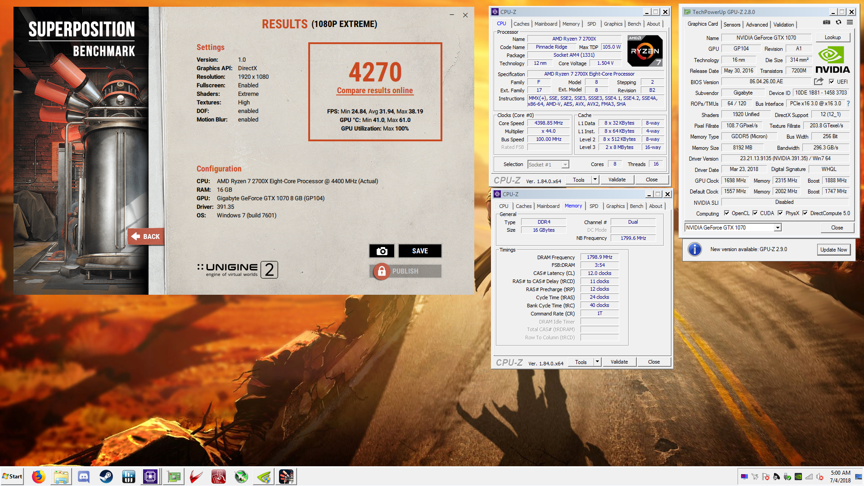Click the Safely Remove Hardware tray icon
Screen dimensions: 864x486
(787, 477)
